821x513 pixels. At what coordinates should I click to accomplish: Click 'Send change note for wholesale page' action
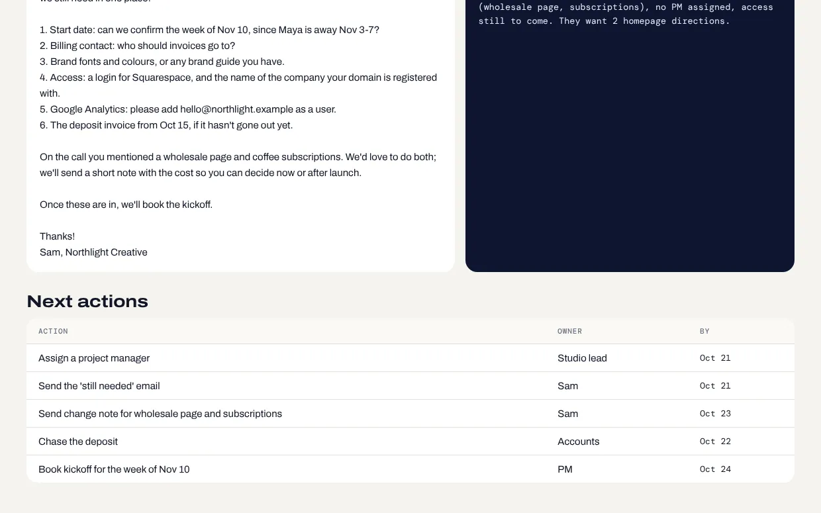(x=160, y=414)
